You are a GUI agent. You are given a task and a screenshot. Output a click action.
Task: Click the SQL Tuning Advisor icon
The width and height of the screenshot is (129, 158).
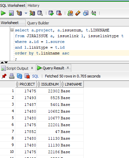40,13
